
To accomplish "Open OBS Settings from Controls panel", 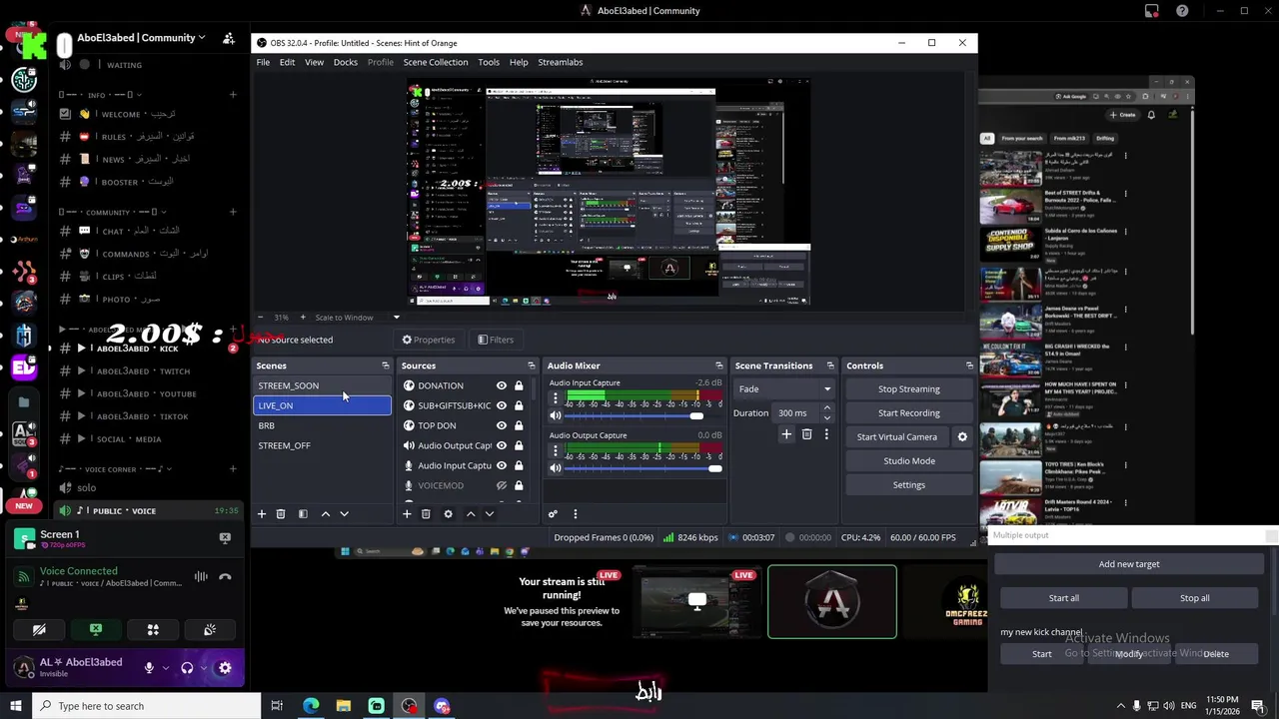I will [909, 484].
